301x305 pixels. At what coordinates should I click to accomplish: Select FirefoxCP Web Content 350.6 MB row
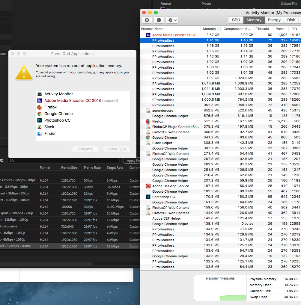[x=220, y=132]
